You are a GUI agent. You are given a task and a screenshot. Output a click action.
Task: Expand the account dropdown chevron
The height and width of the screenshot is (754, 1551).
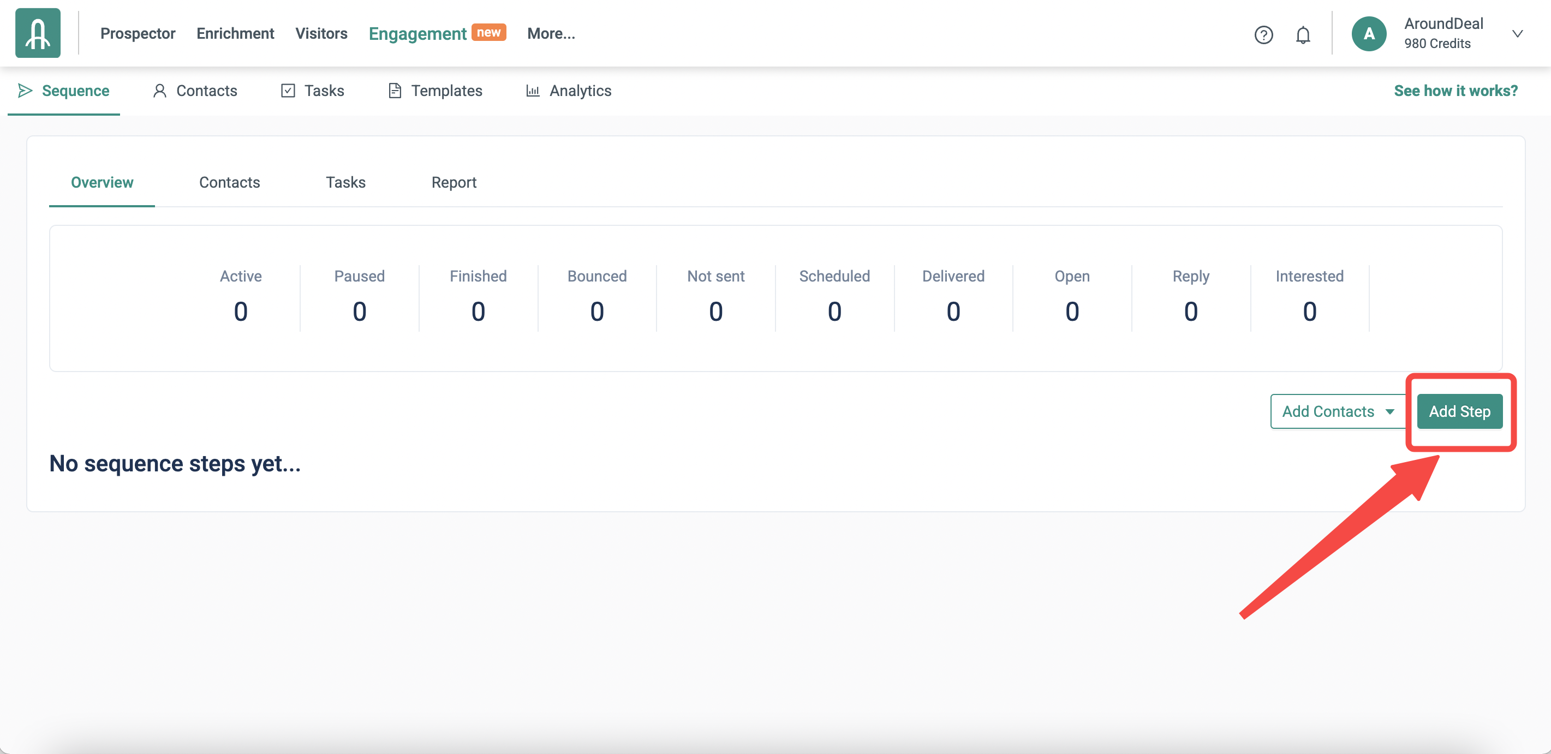tap(1517, 34)
